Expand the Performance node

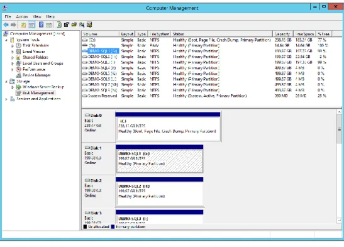(x=13, y=70)
